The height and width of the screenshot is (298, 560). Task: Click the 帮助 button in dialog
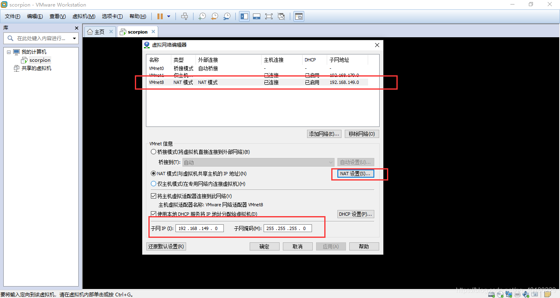click(x=364, y=246)
